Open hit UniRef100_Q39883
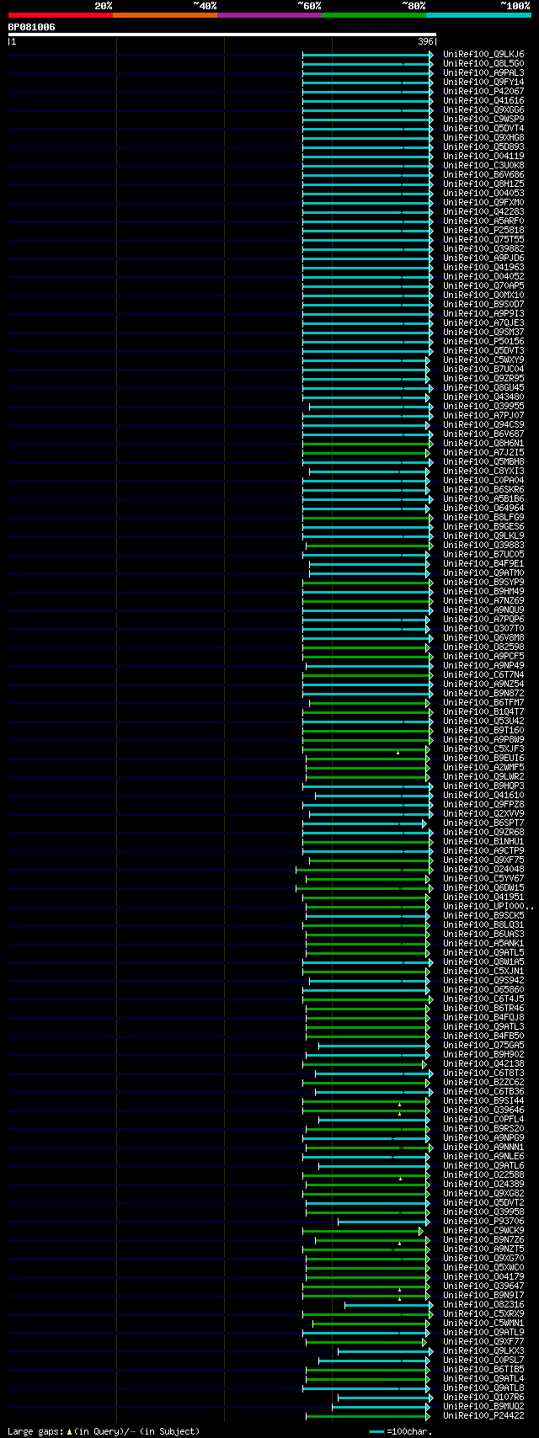Screen dimensions: 539x1438 483,545
